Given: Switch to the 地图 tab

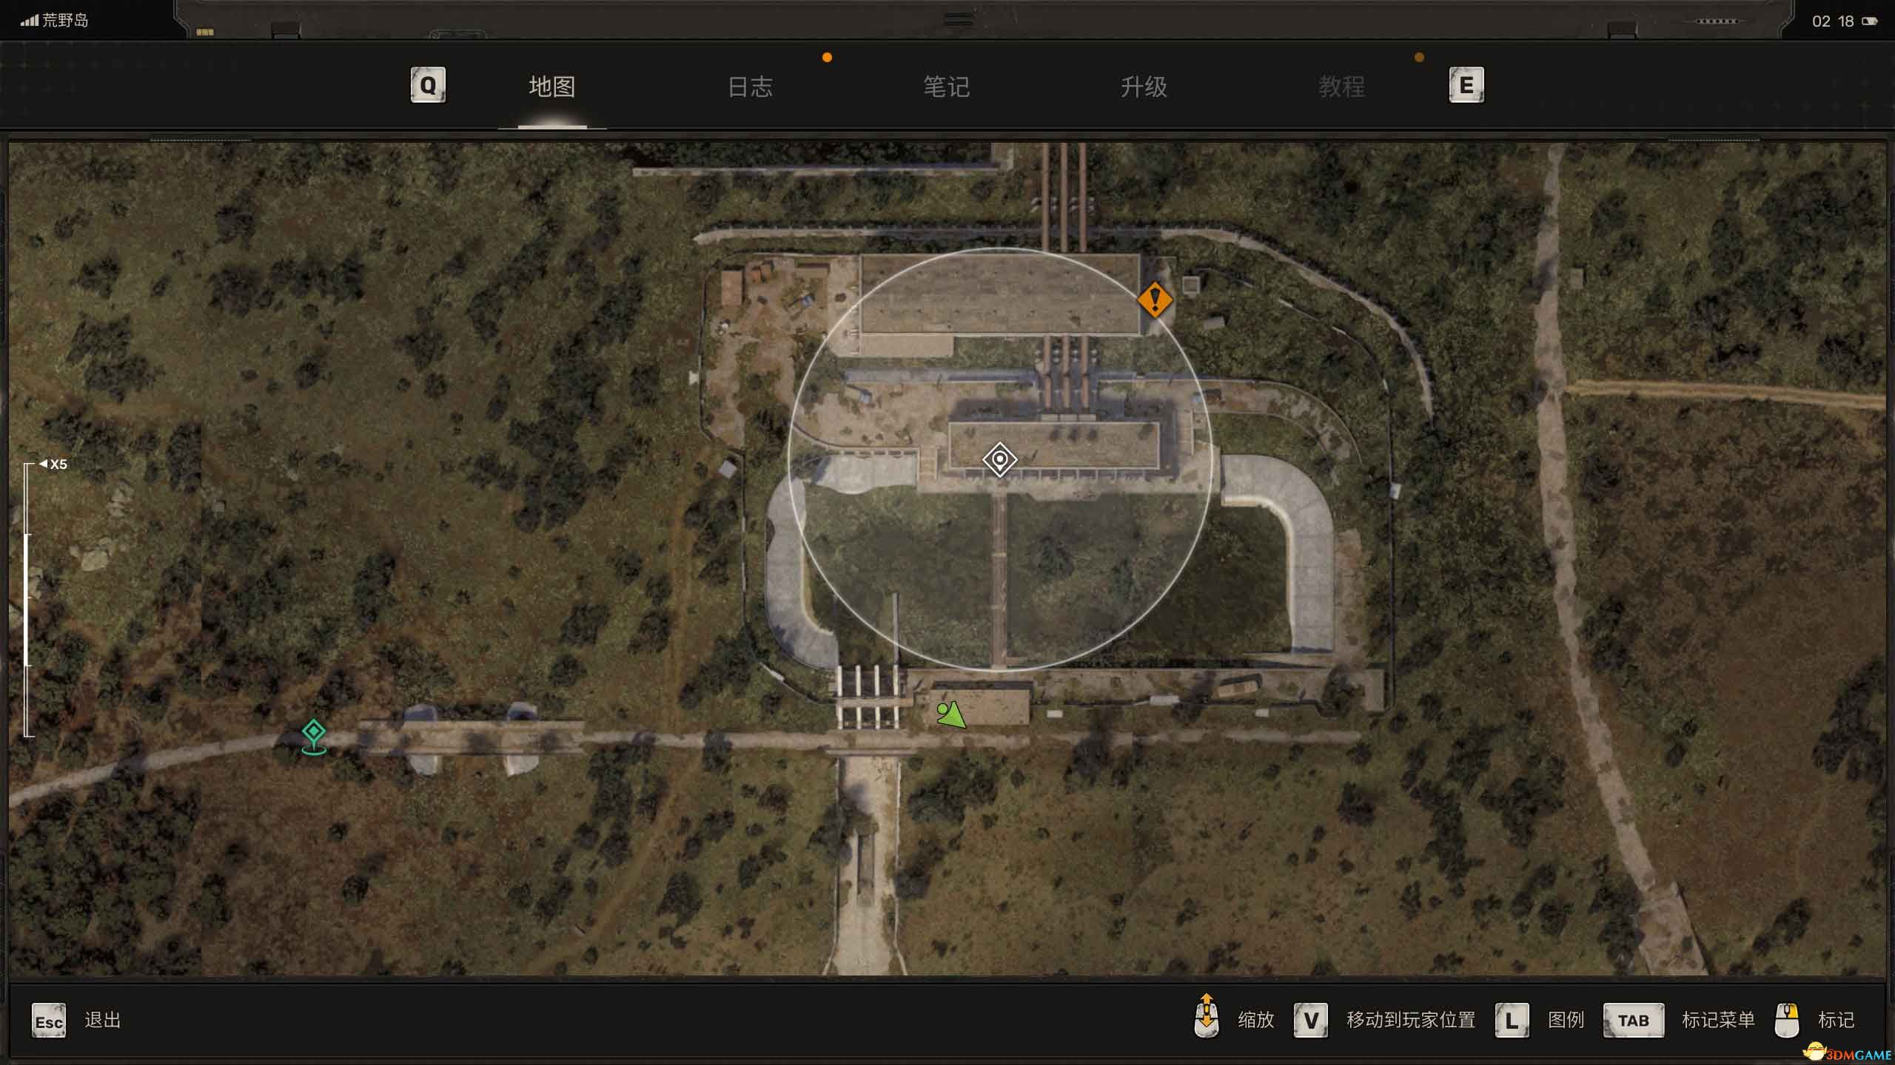Looking at the screenshot, I should coord(552,87).
